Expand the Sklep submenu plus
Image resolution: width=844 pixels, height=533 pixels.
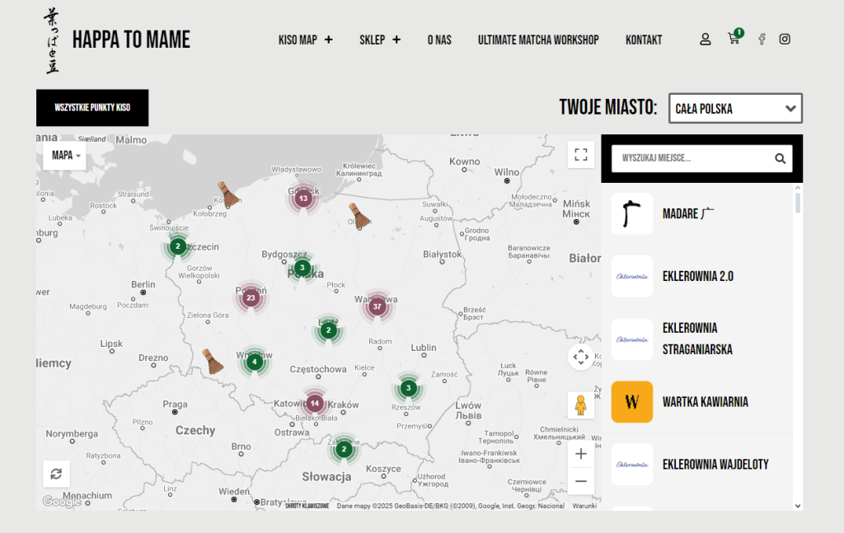[x=396, y=40]
